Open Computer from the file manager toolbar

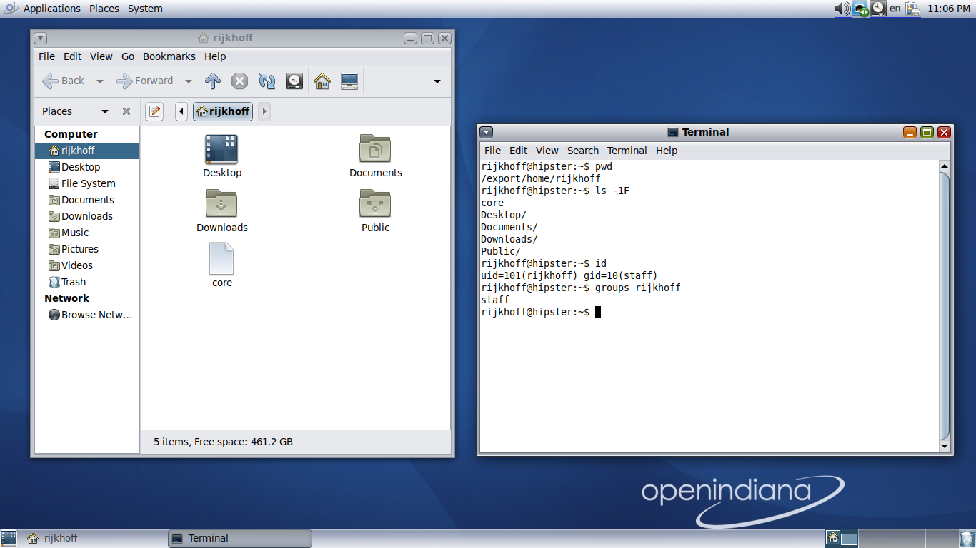(349, 81)
